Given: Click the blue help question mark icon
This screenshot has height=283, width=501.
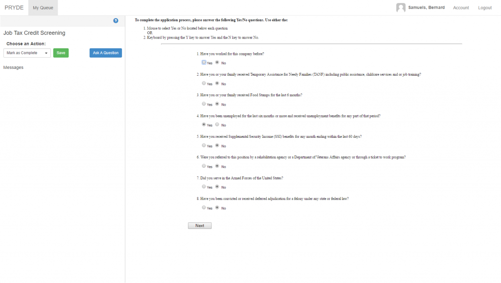Looking at the screenshot, I should coord(116,21).
